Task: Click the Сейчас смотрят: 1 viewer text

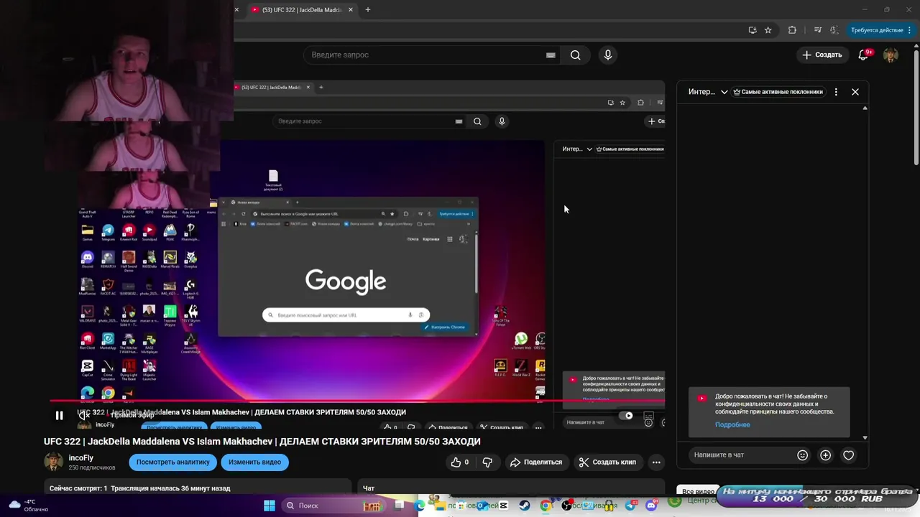Action: [78, 488]
